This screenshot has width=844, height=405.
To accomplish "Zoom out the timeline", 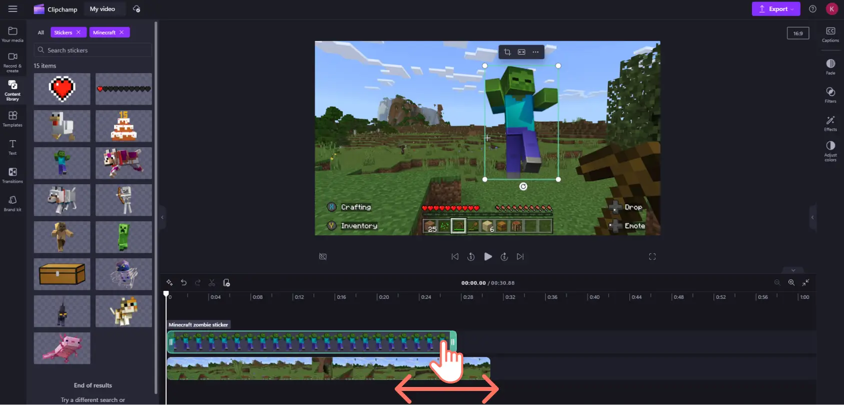I will 777,282.
